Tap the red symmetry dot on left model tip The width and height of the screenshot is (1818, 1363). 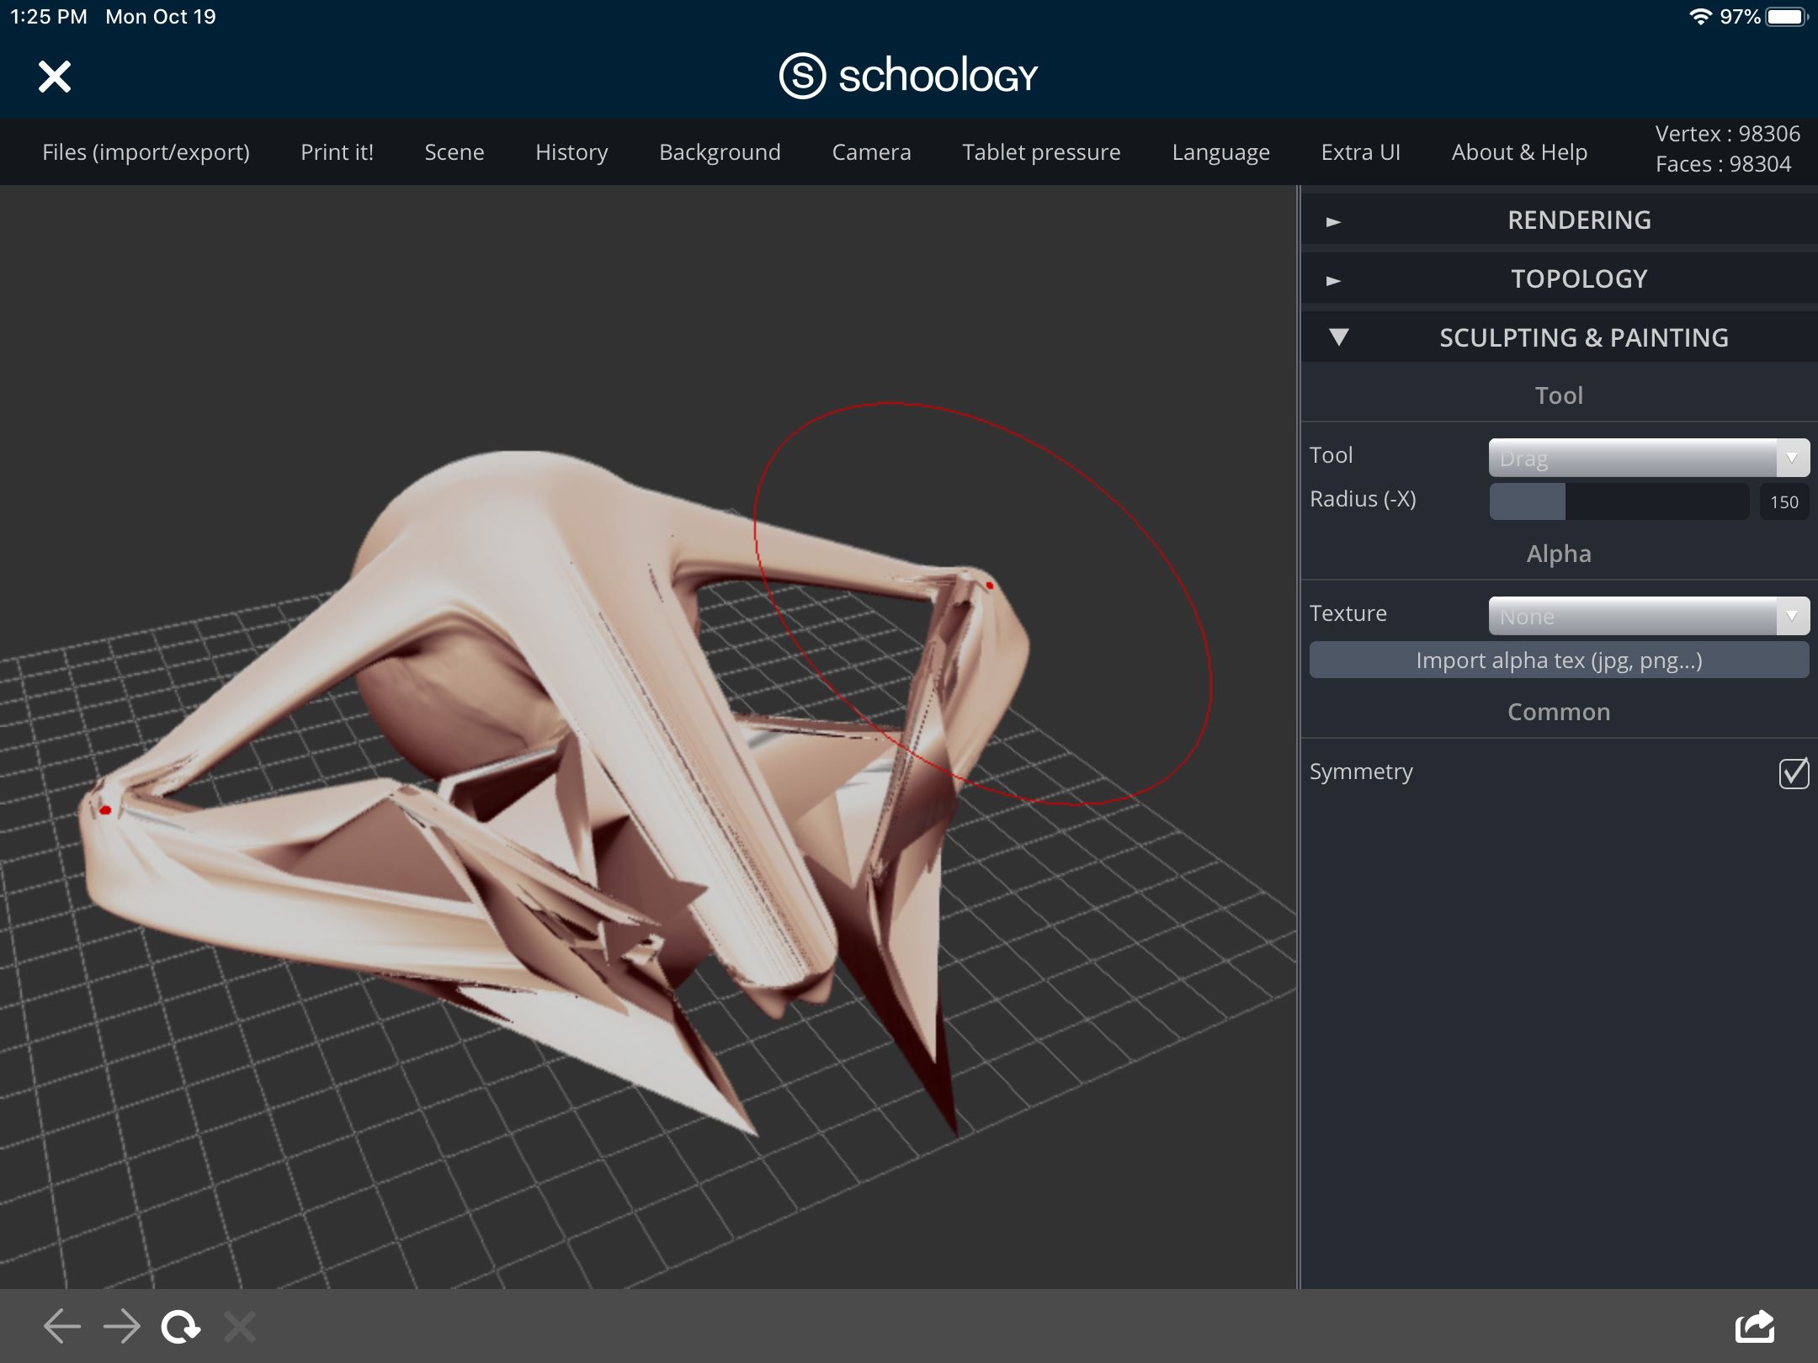click(105, 810)
